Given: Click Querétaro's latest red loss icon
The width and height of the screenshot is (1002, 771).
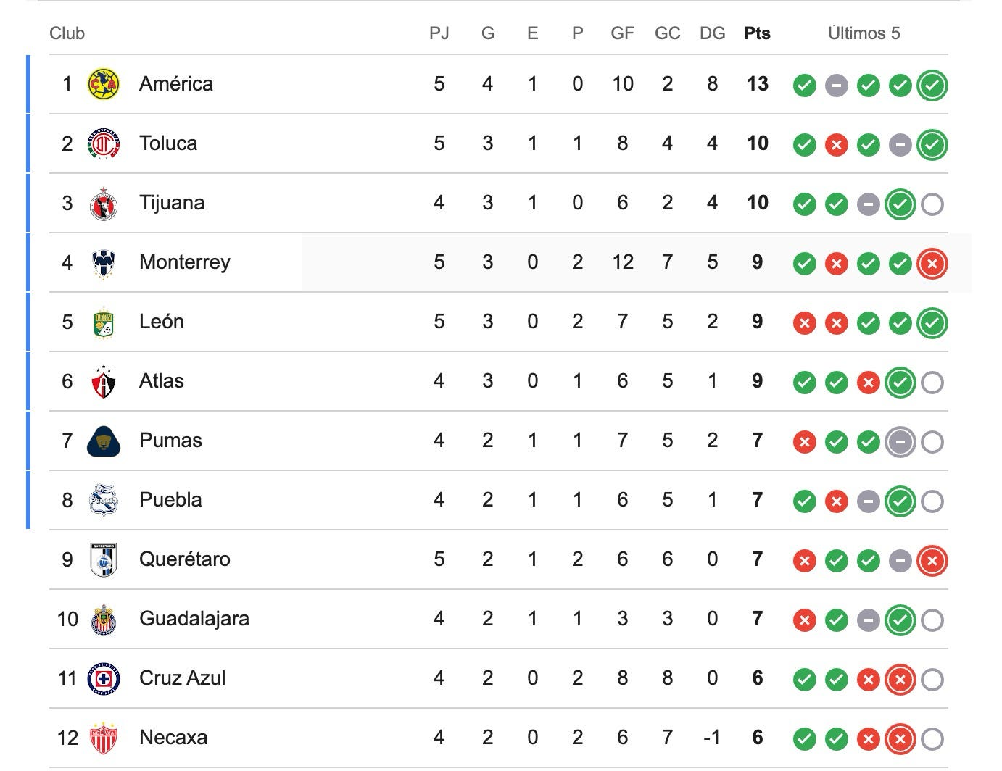Looking at the screenshot, I should 932,561.
